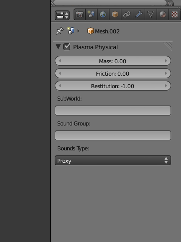Click the Mesh.002 object breadcrumb
This screenshot has width=181, height=242.
(103, 31)
